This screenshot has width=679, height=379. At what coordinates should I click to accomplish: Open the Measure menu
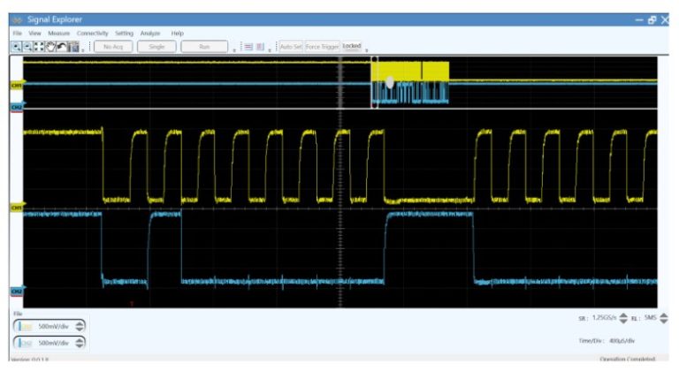pyautogui.click(x=59, y=33)
